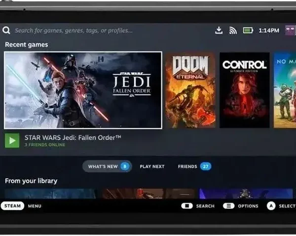Select the Control Ultimate Edition cover

click(x=244, y=90)
